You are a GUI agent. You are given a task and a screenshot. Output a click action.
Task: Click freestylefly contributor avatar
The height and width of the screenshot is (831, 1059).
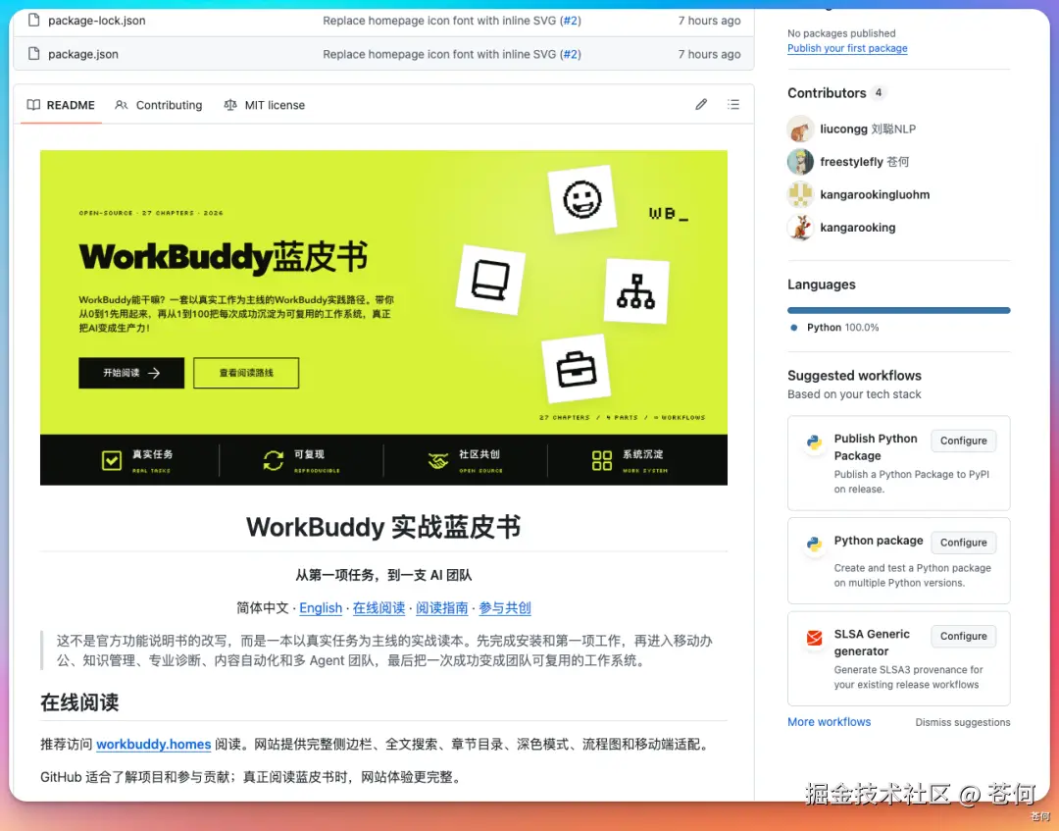click(x=800, y=162)
